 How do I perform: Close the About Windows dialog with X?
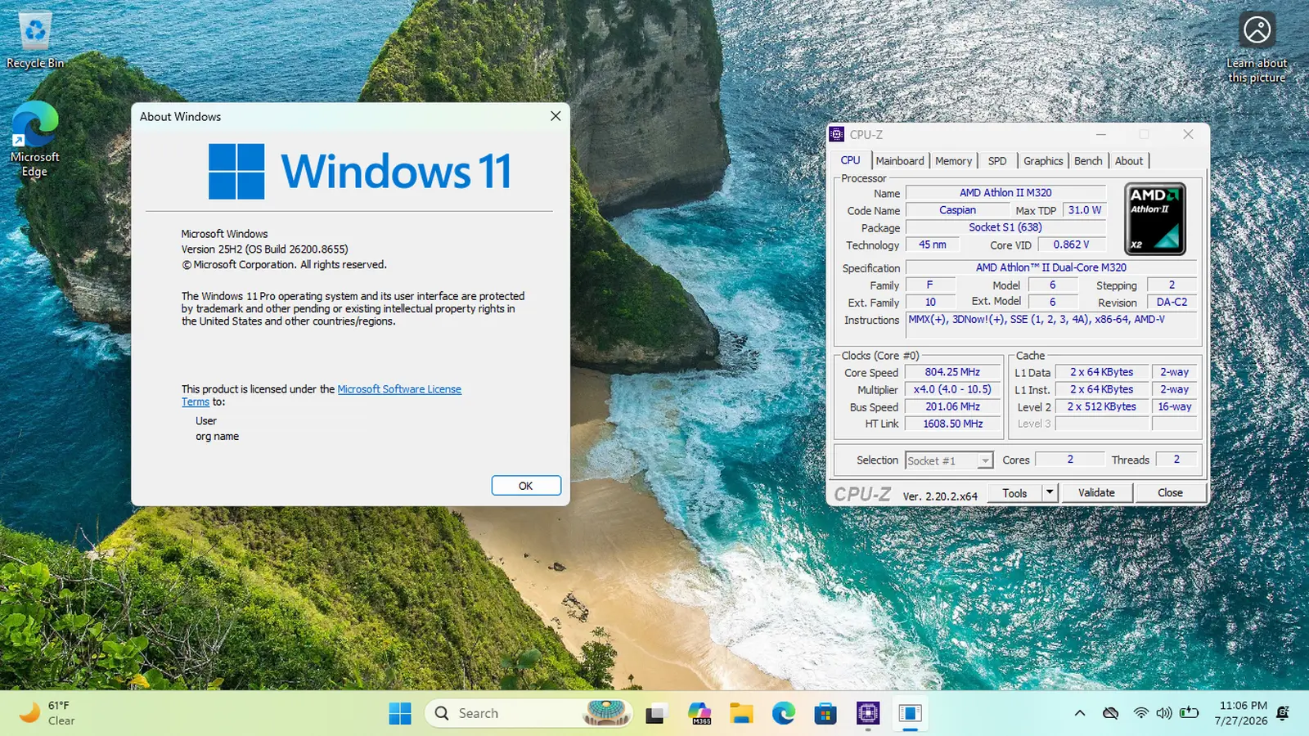coord(556,116)
